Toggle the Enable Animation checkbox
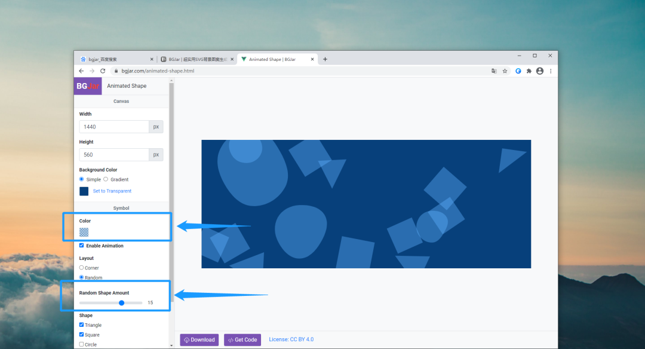 pos(82,246)
